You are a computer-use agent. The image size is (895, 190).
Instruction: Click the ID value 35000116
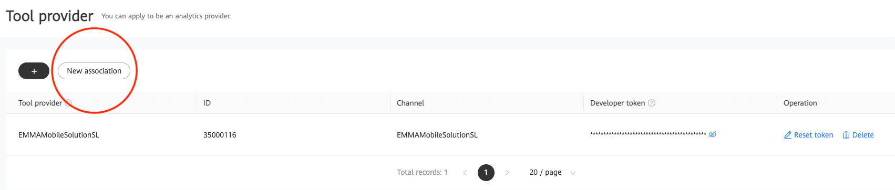(x=220, y=135)
